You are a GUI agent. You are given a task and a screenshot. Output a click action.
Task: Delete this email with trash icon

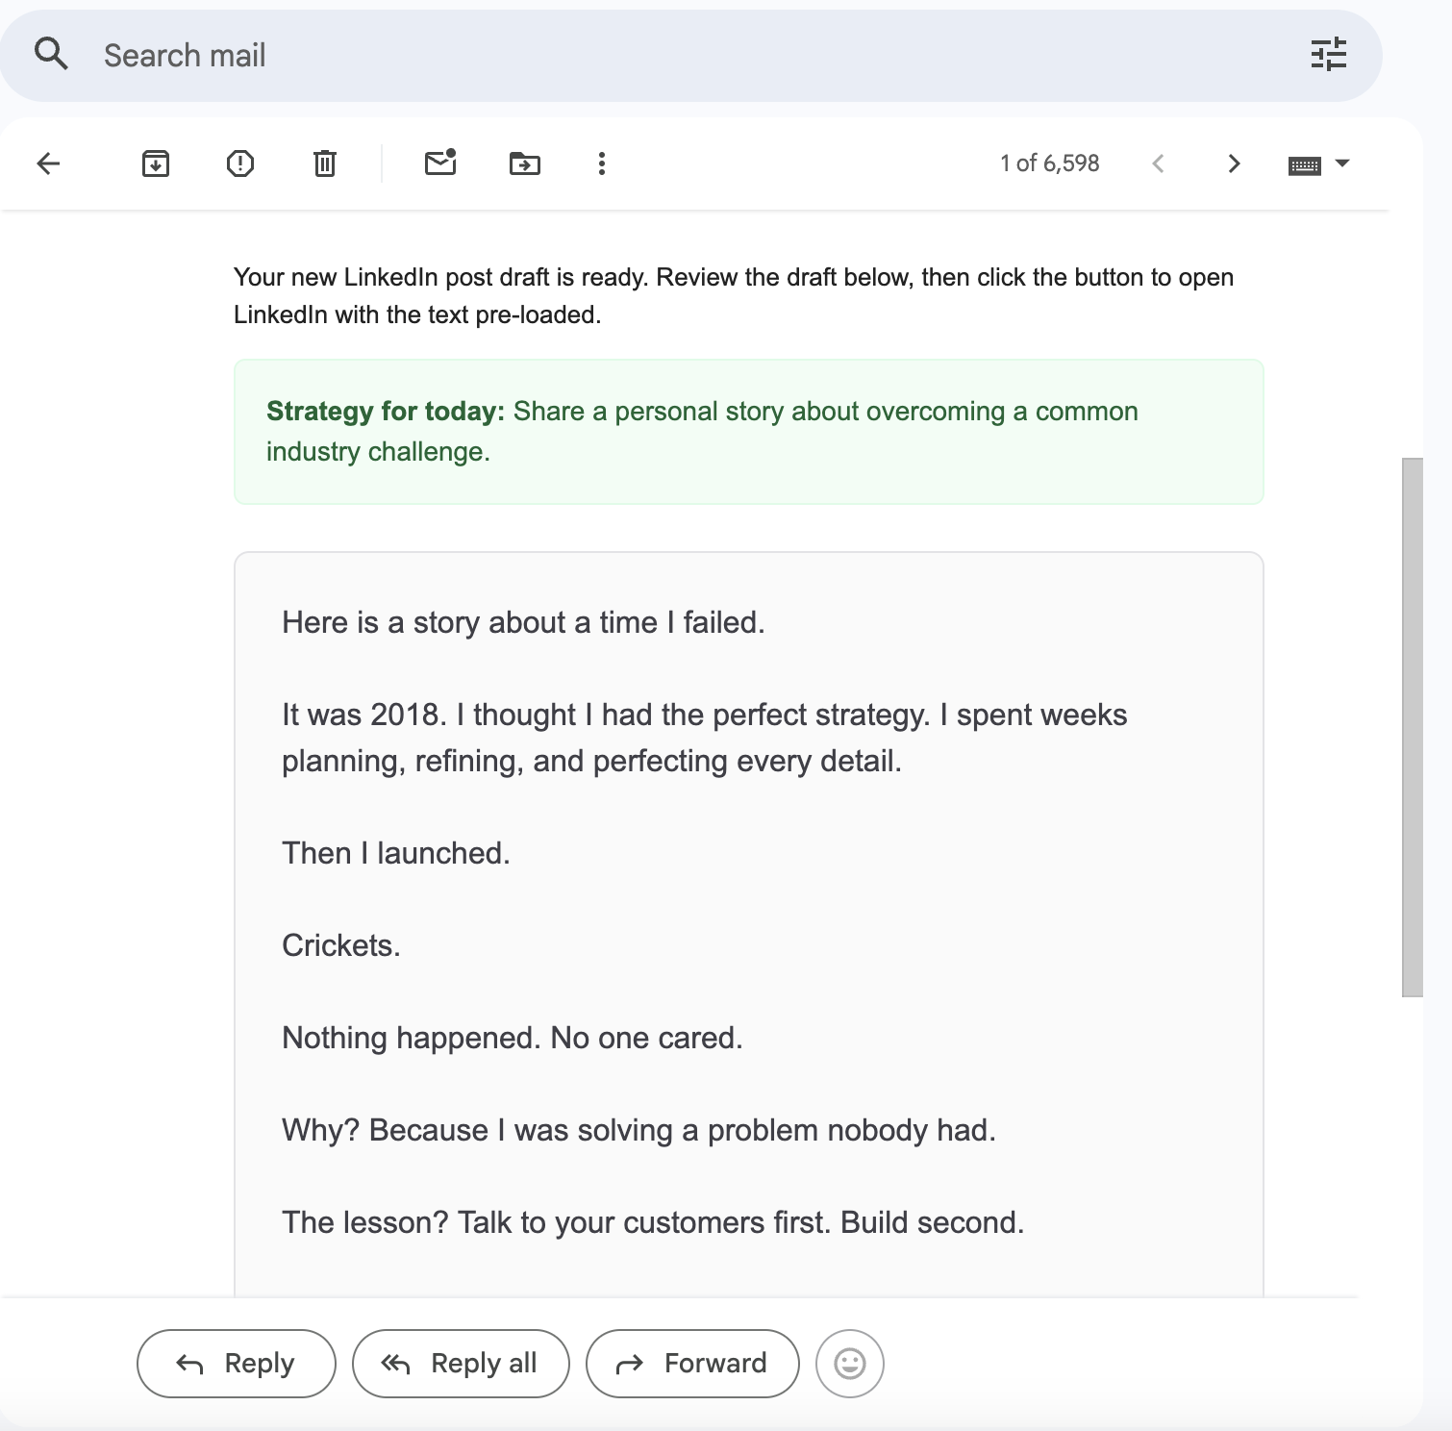point(325,163)
